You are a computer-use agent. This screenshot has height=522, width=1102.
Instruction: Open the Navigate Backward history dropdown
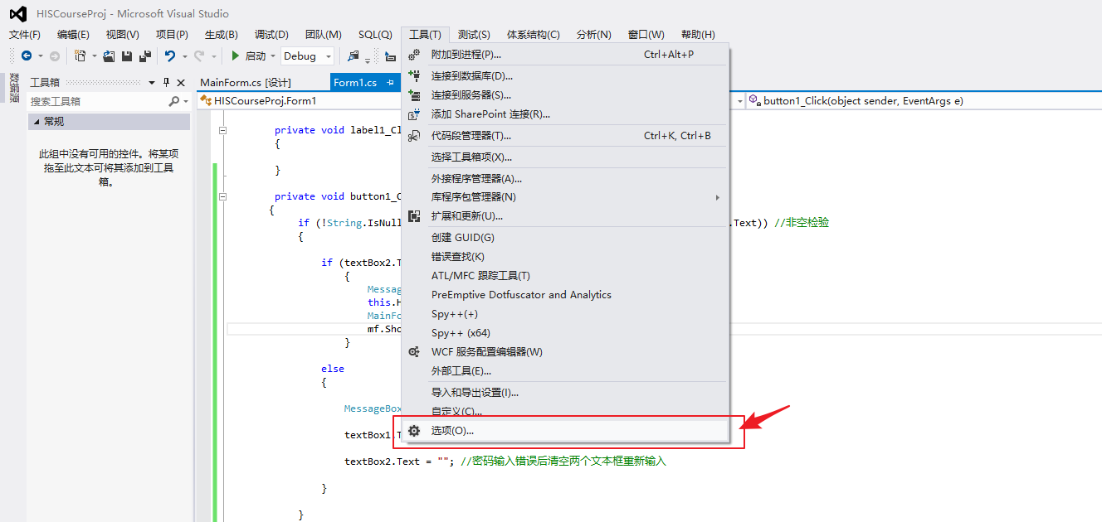pos(40,56)
